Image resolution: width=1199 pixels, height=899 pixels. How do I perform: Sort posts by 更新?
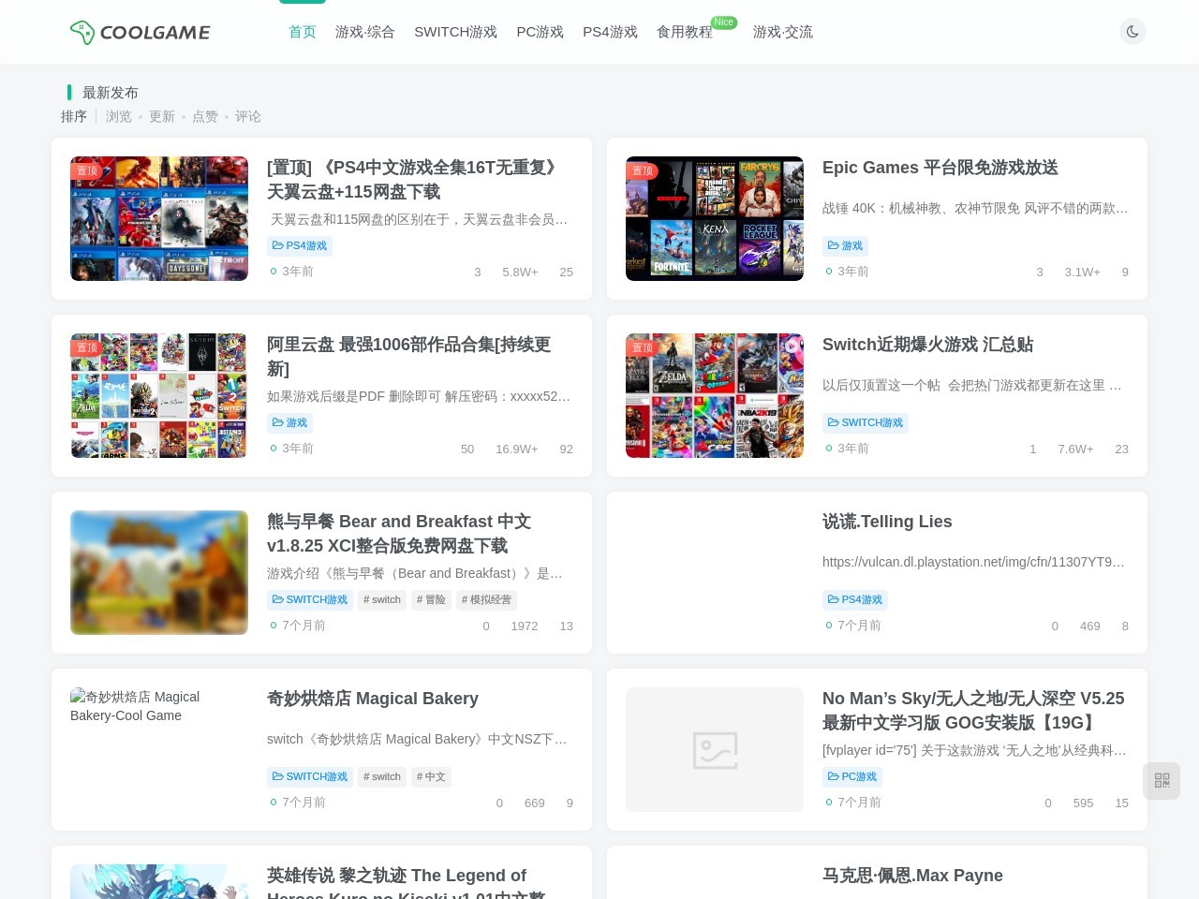162,116
